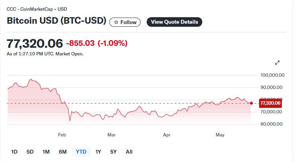The image size is (296, 162).
Task: Switch chart to 1M range
Action: coord(46,152)
